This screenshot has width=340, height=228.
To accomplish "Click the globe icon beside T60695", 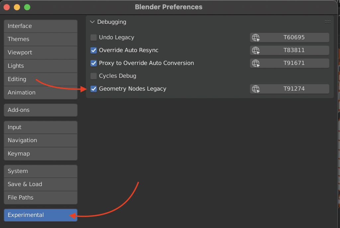I will coord(256,38).
